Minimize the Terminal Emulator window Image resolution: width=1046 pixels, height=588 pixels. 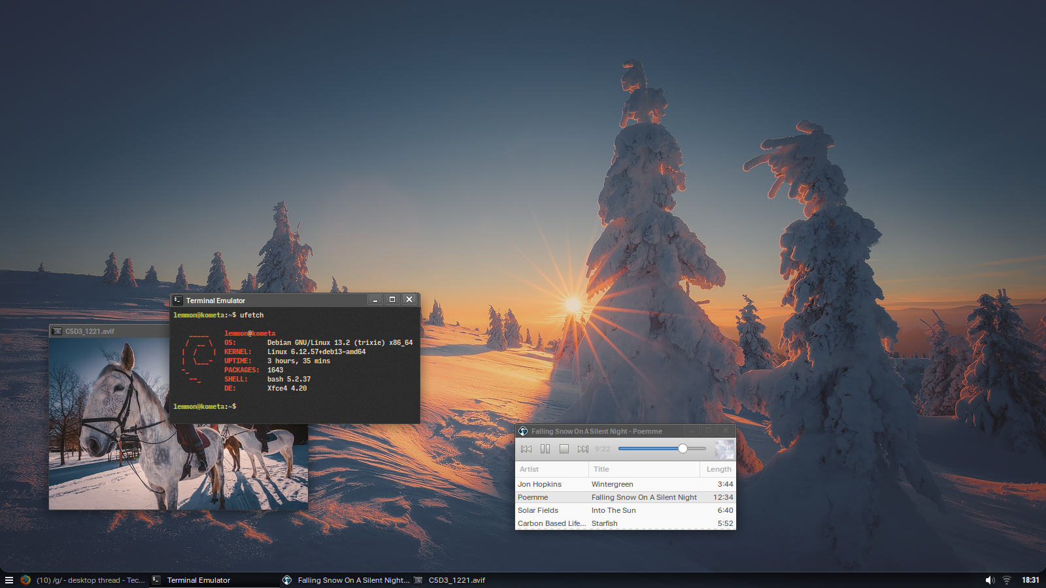click(x=375, y=300)
